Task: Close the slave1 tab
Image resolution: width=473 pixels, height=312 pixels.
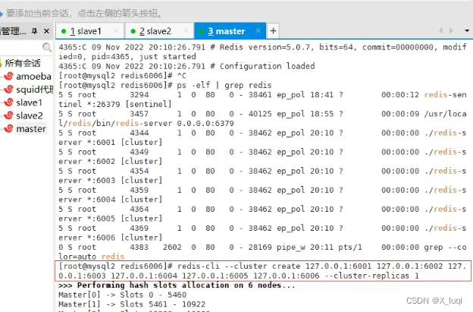Action: pyautogui.click(x=116, y=30)
